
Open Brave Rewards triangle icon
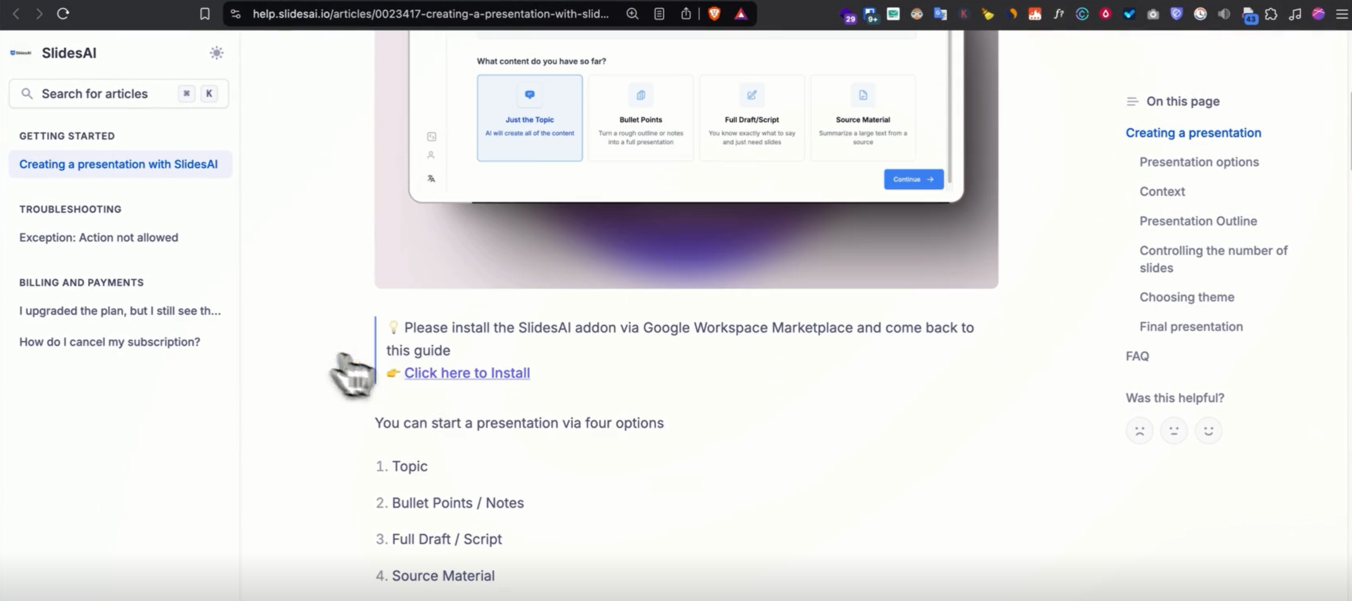click(x=741, y=14)
